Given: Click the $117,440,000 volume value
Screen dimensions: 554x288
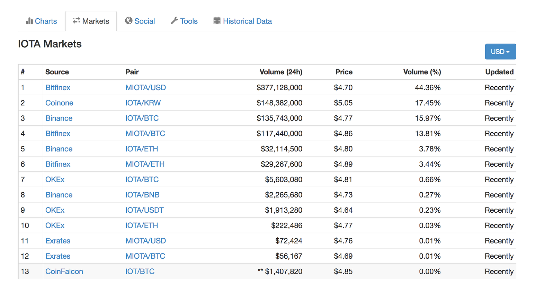Looking at the screenshot, I should click(279, 134).
